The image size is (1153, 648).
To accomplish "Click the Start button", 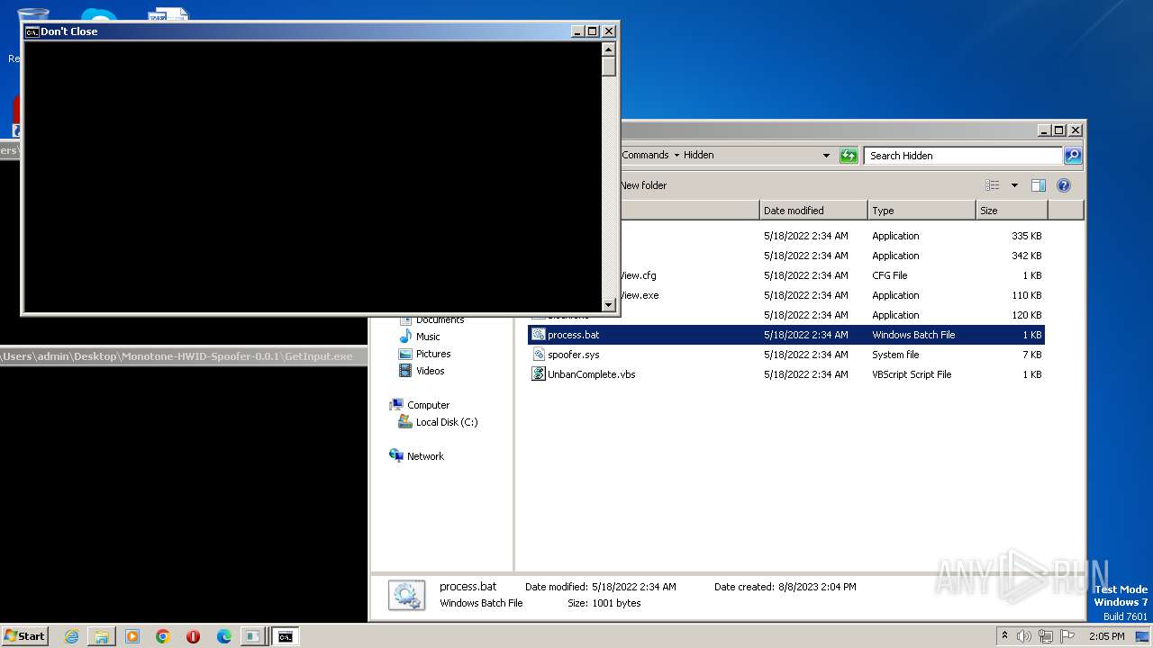I will [25, 636].
